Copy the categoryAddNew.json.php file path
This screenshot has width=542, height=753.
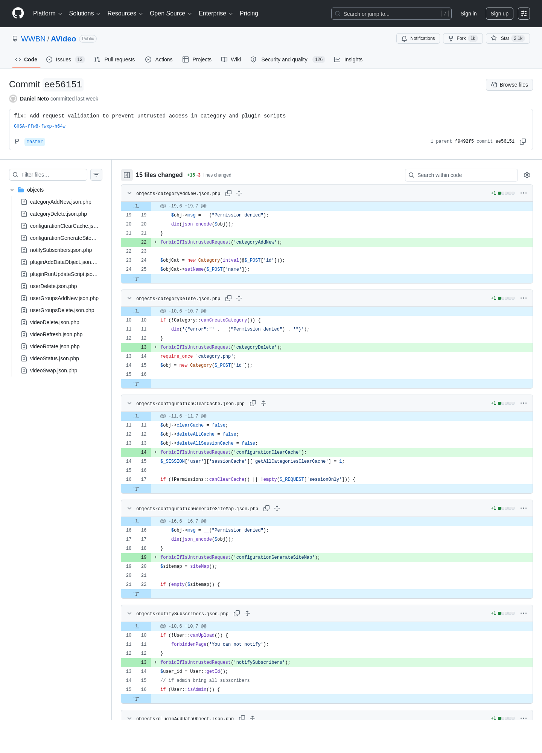coord(228,193)
